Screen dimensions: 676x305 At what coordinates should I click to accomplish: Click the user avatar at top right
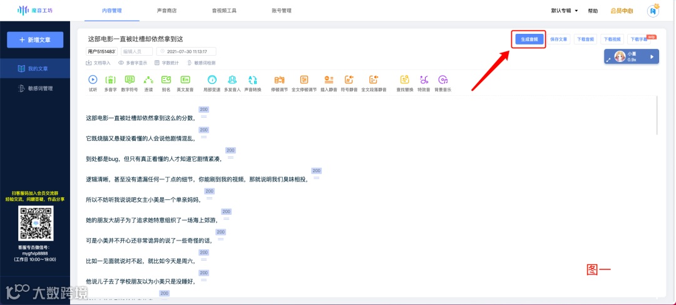[x=654, y=11]
